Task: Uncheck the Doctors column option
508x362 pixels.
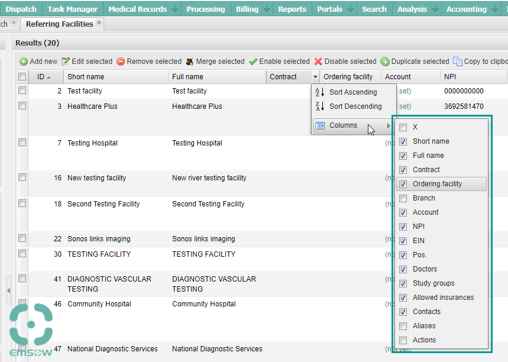Action: click(x=403, y=269)
